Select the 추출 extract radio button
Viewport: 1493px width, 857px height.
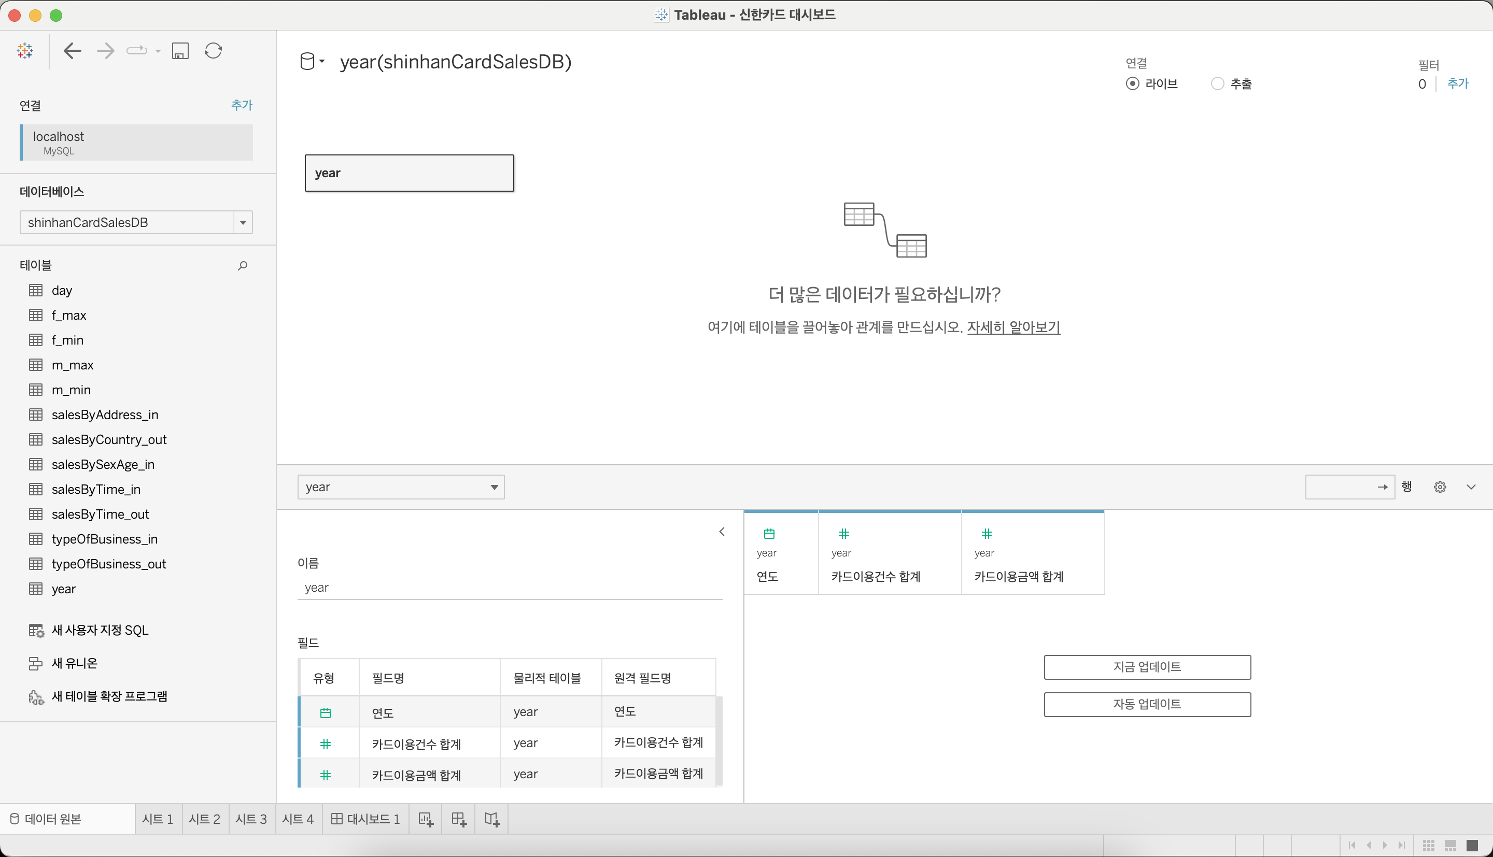tap(1217, 83)
